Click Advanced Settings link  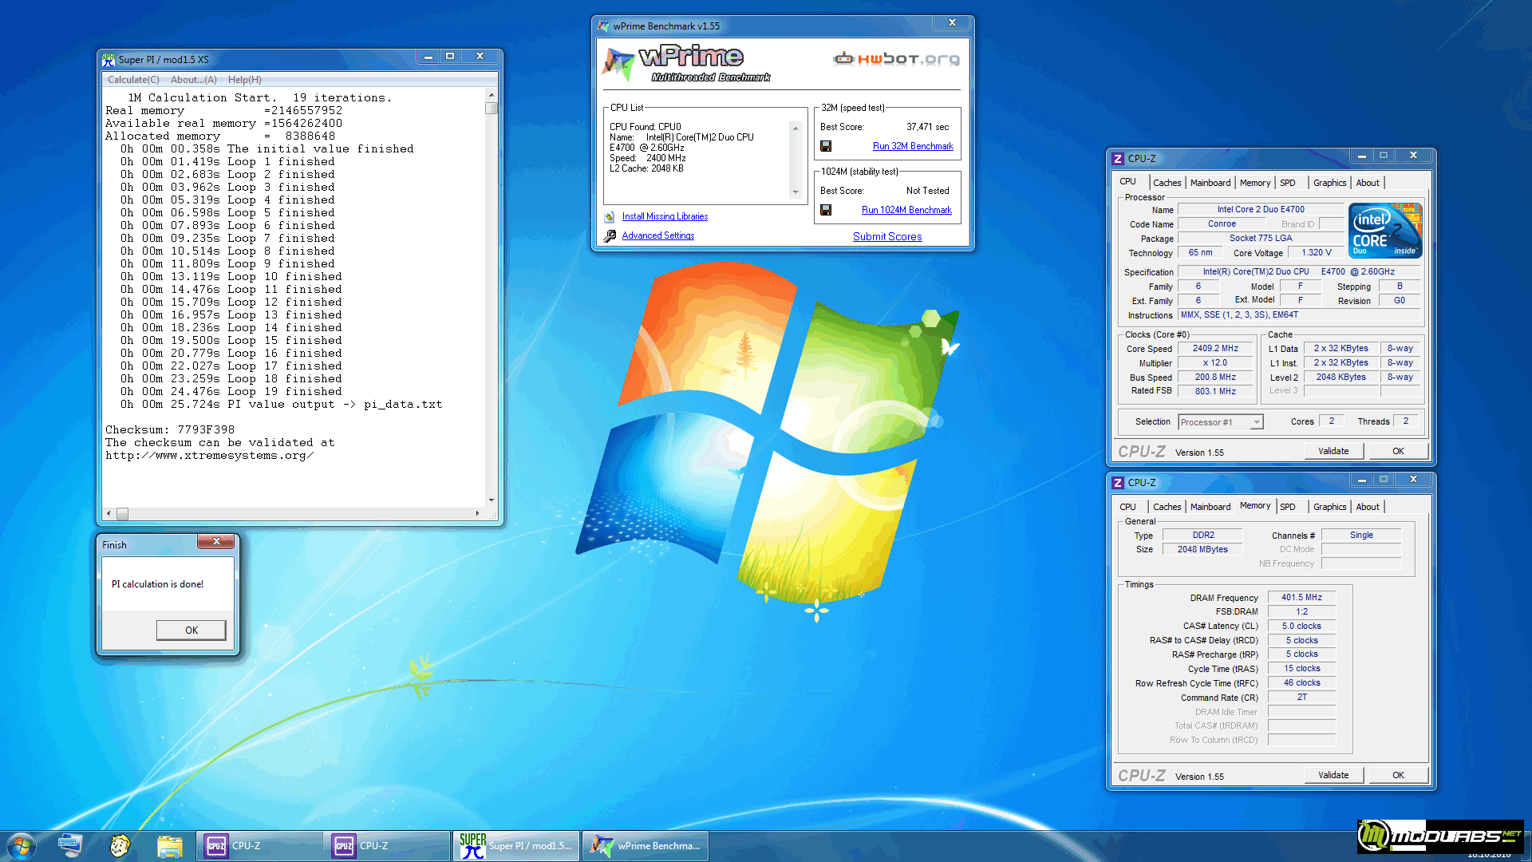pyautogui.click(x=657, y=235)
